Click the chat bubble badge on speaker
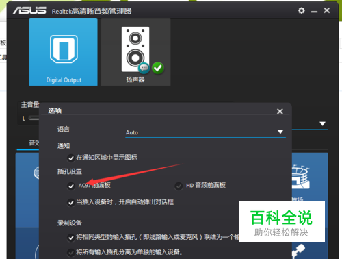 pyautogui.click(x=144, y=68)
